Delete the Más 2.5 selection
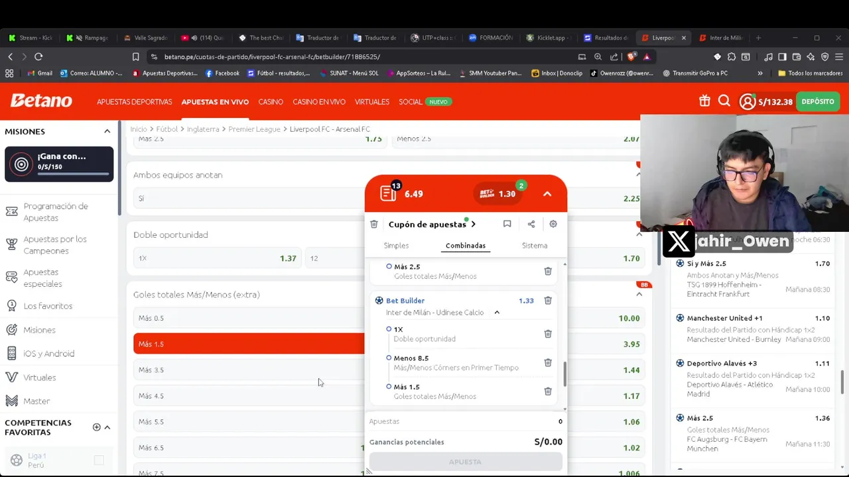Viewport: 849px width, 477px height. [x=548, y=271]
